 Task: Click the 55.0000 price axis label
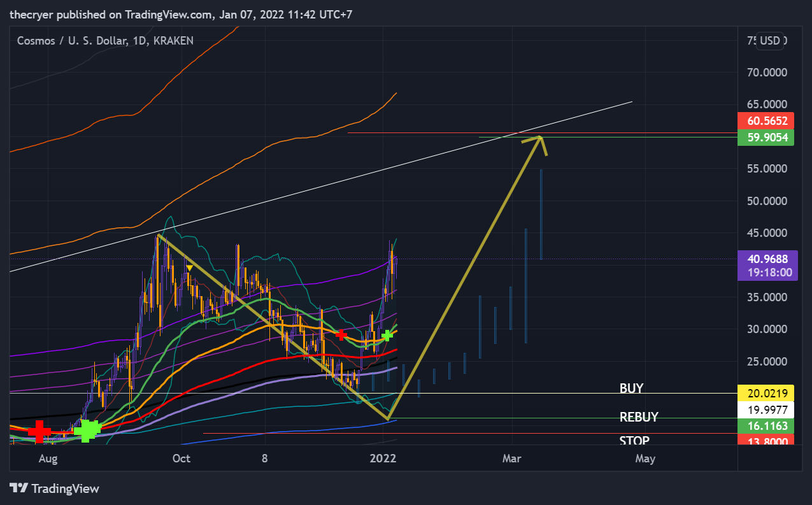coord(766,169)
